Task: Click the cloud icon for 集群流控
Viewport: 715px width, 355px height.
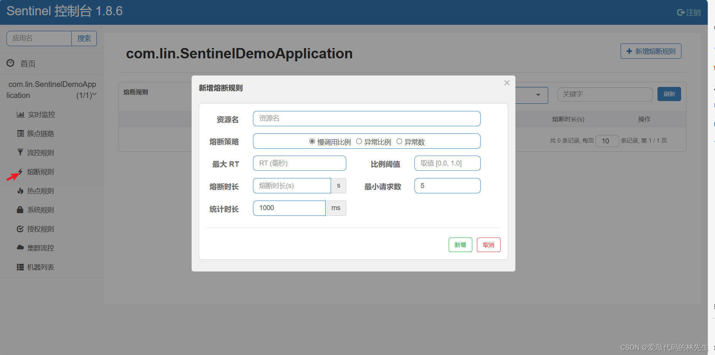Action: coord(20,247)
